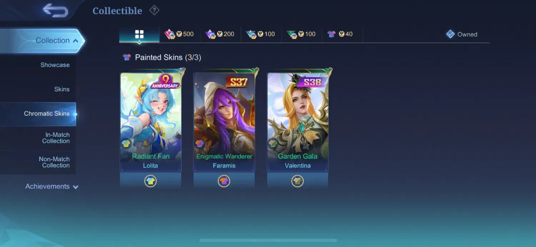The width and height of the screenshot is (536, 247).
Task: Tap the orange shirt icon under Faramis
Action: coord(224,181)
